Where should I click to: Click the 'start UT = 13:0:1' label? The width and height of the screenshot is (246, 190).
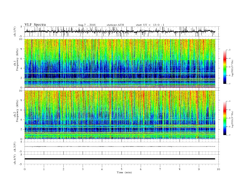click(x=150, y=25)
